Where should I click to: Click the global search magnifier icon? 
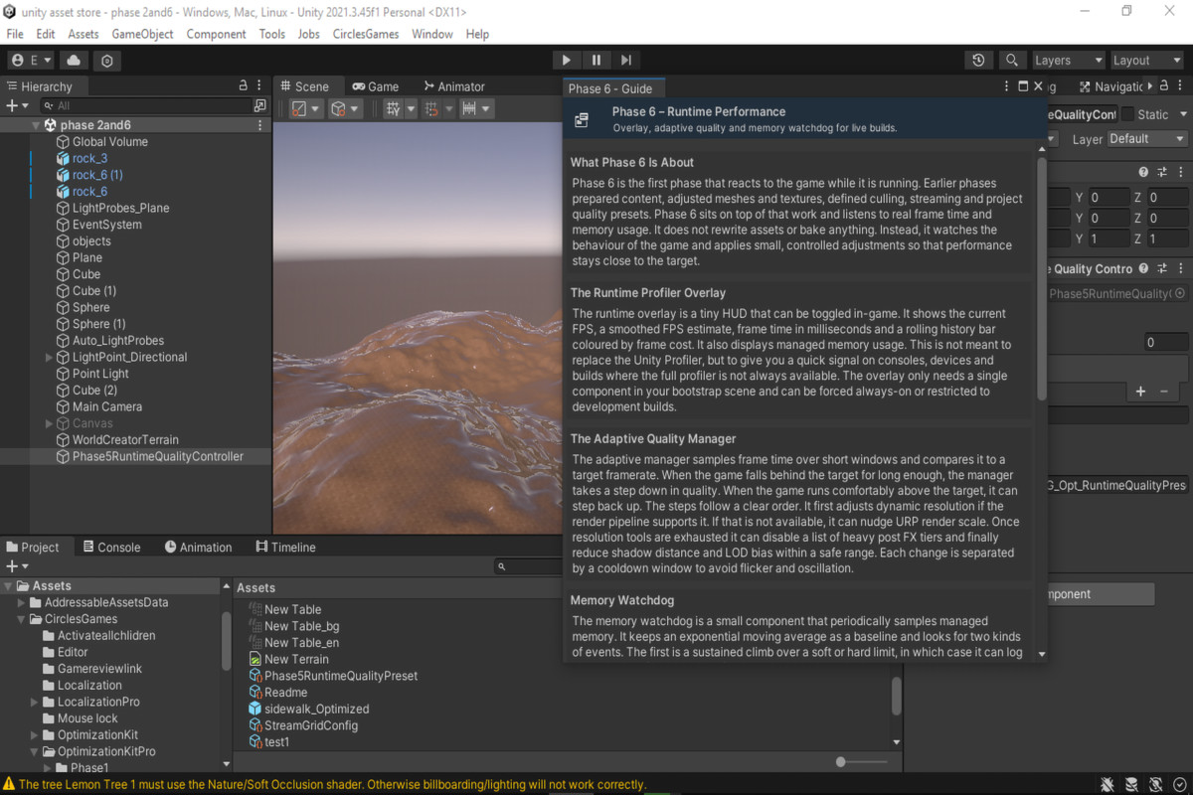(1011, 61)
